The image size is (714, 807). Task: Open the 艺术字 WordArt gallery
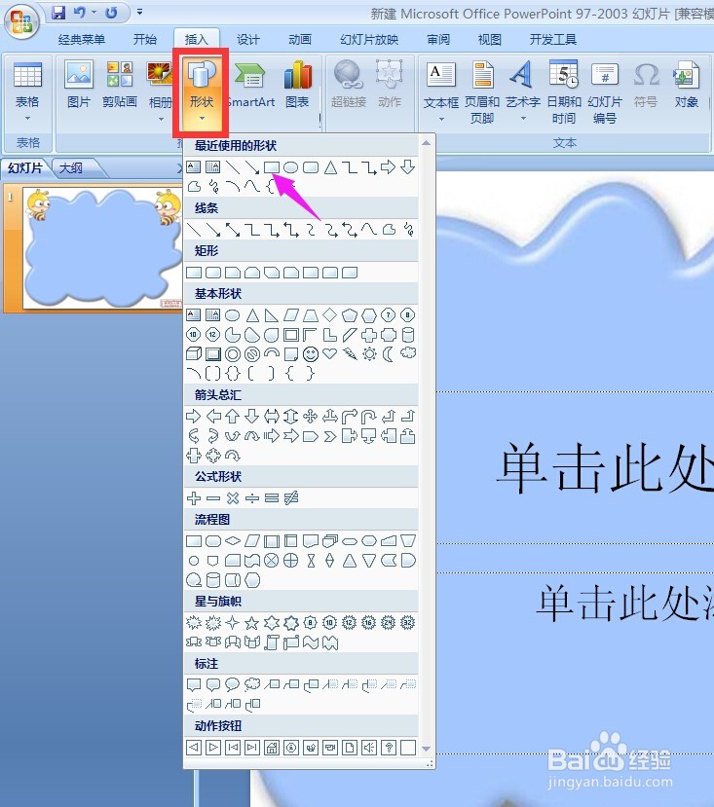pos(523,92)
